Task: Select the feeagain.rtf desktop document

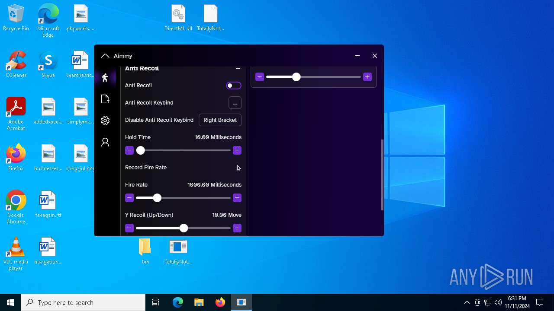Action: (48, 204)
